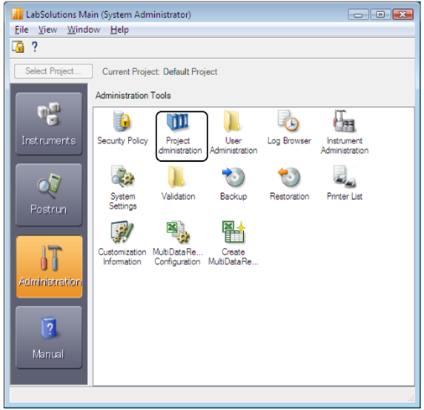This screenshot has height=410, width=424.
Task: Click the 'Administration Tools' heading
Action: pos(133,96)
